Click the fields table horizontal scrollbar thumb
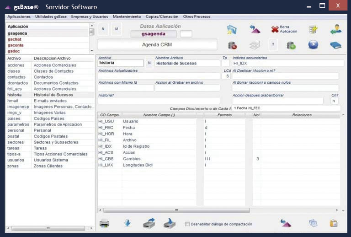This screenshot has width=351, height=237. click(176, 210)
